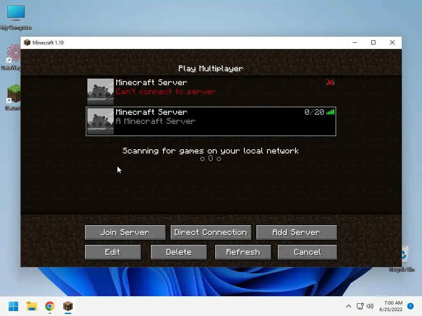422x316 pixels.
Task: Select the DataWag desktop shortcut
Action: point(11,57)
